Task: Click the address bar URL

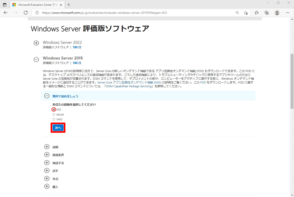Action: pyautogui.click(x=104, y=13)
